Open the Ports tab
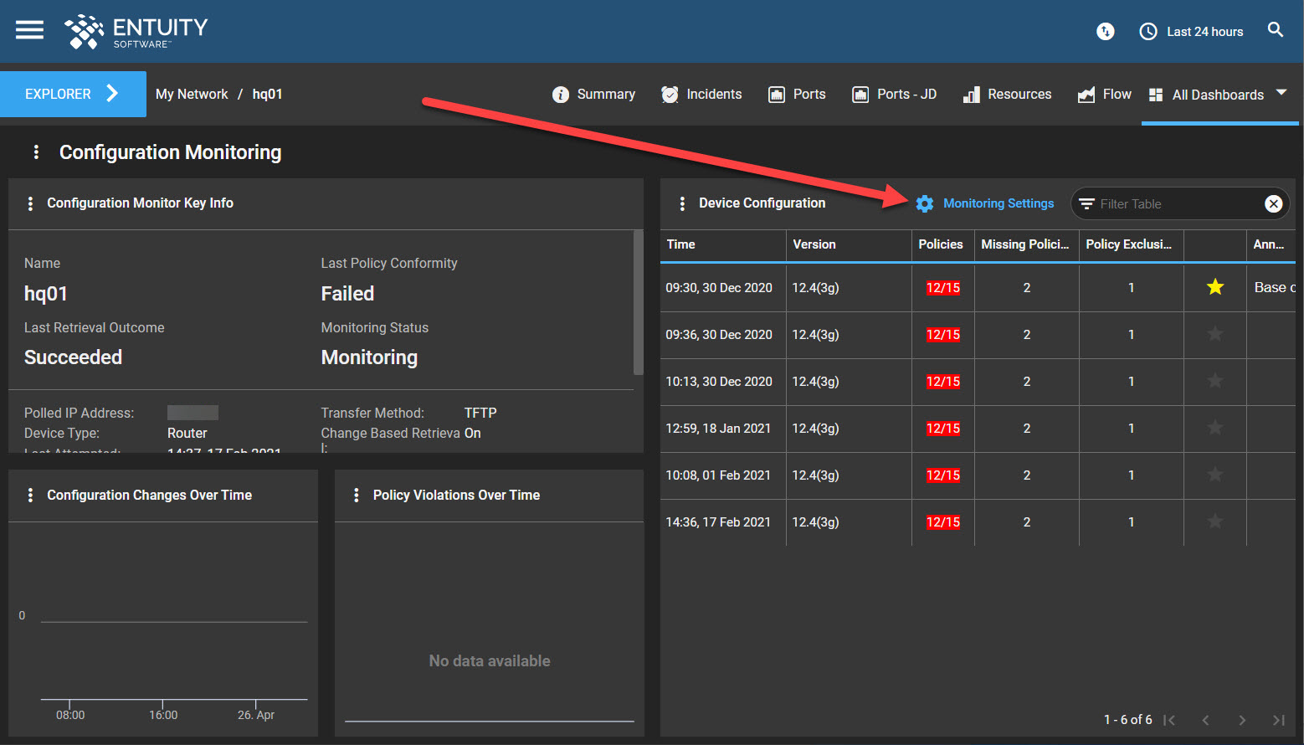 tap(797, 95)
